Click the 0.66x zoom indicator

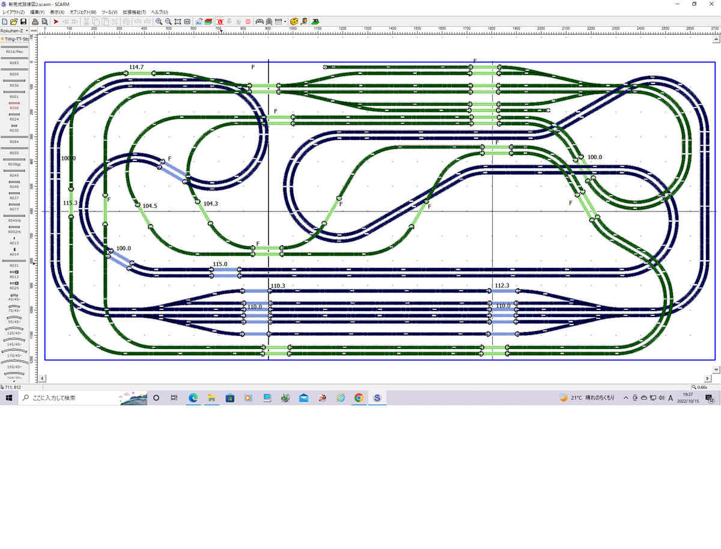click(x=704, y=387)
